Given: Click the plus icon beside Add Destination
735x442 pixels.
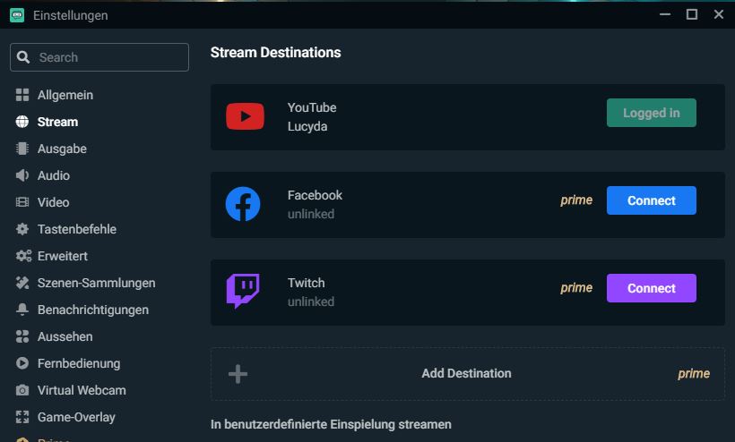Looking at the screenshot, I should pos(238,374).
